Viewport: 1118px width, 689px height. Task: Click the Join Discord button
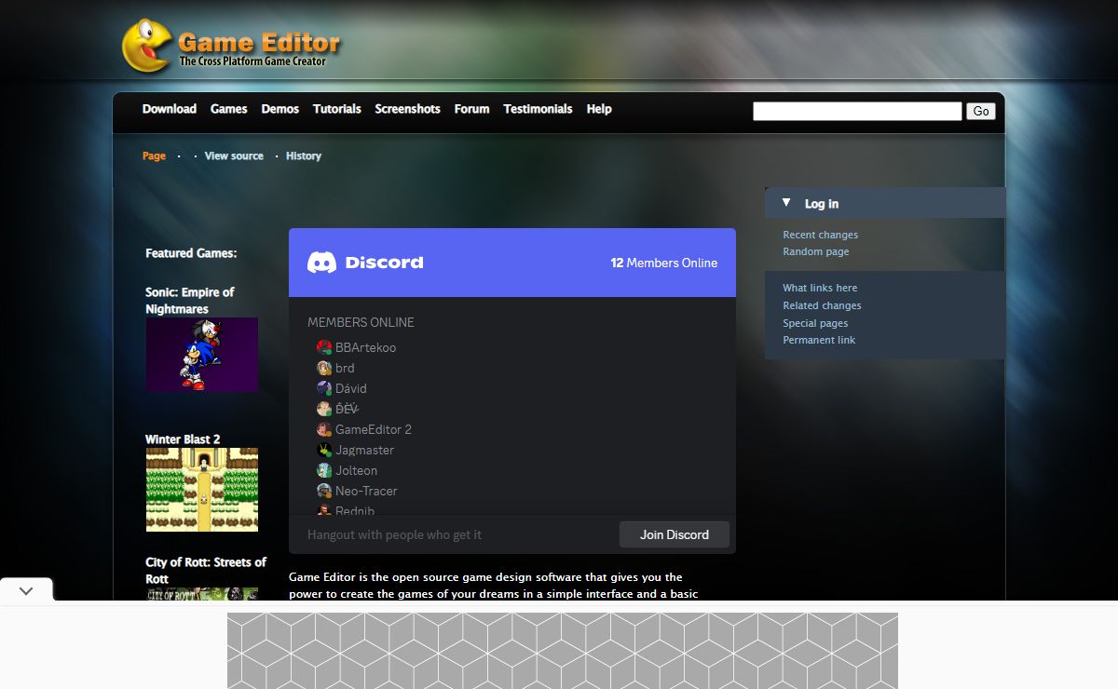coord(675,534)
